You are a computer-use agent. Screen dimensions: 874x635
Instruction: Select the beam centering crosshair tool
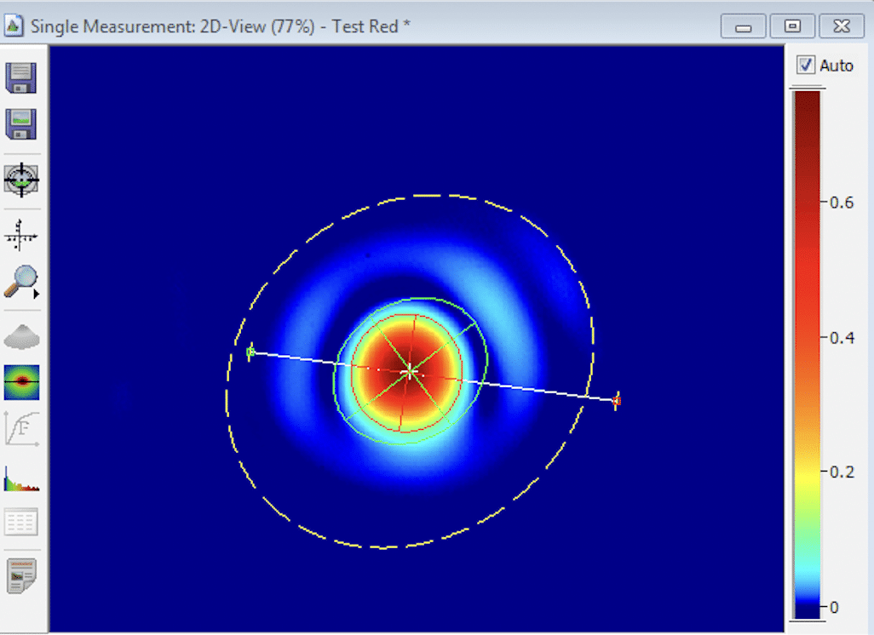pos(21,180)
